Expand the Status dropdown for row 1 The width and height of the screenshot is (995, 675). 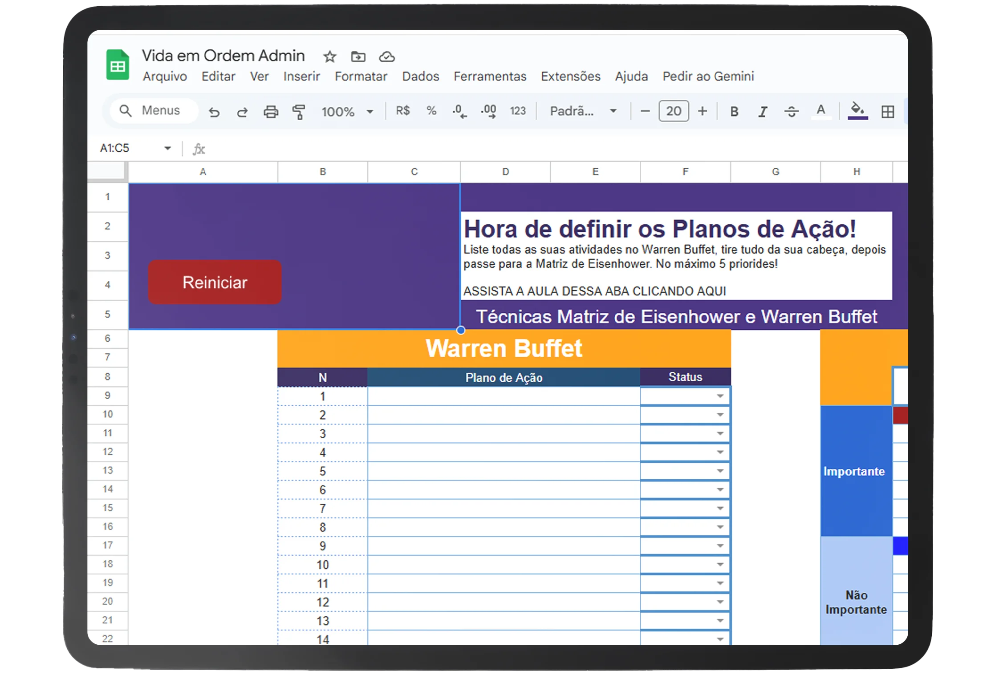click(720, 396)
